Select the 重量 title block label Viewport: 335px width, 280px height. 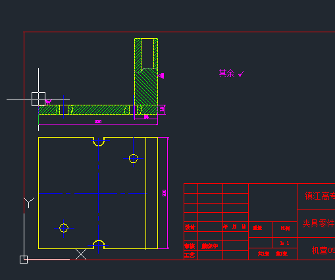pos(257,228)
